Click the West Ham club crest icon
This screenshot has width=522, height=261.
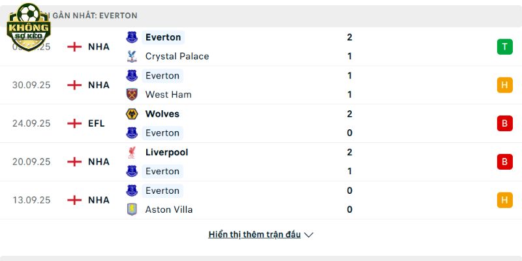[x=132, y=94]
